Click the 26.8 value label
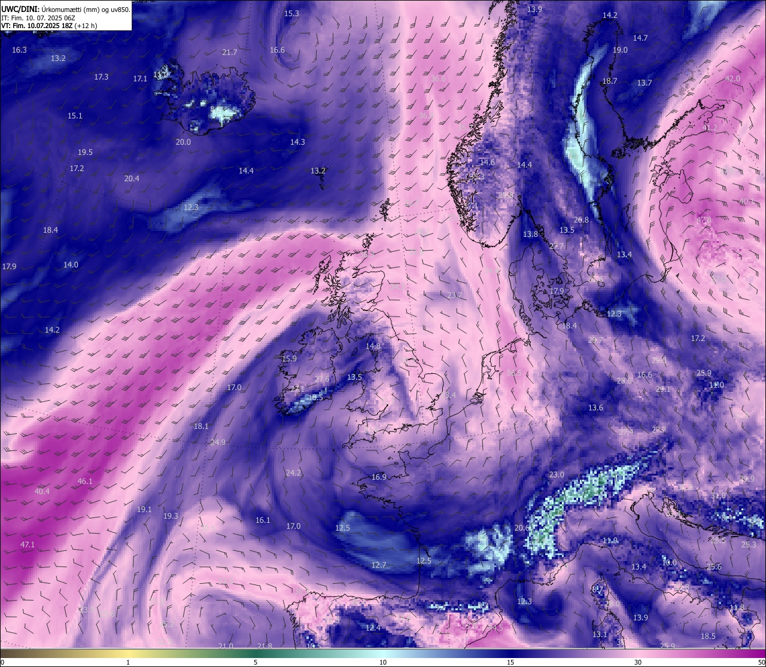 click(582, 220)
